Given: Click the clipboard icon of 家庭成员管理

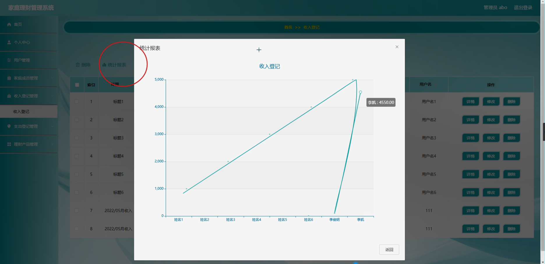Looking at the screenshot, I should [9, 78].
